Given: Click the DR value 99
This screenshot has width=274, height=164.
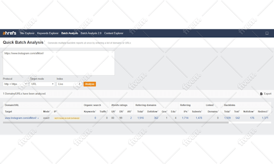Looking at the screenshot, I should tap(121, 118).
